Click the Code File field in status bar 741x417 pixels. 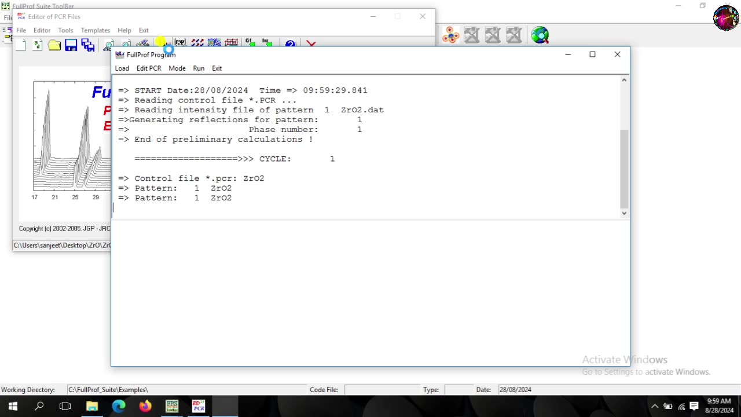(381, 390)
